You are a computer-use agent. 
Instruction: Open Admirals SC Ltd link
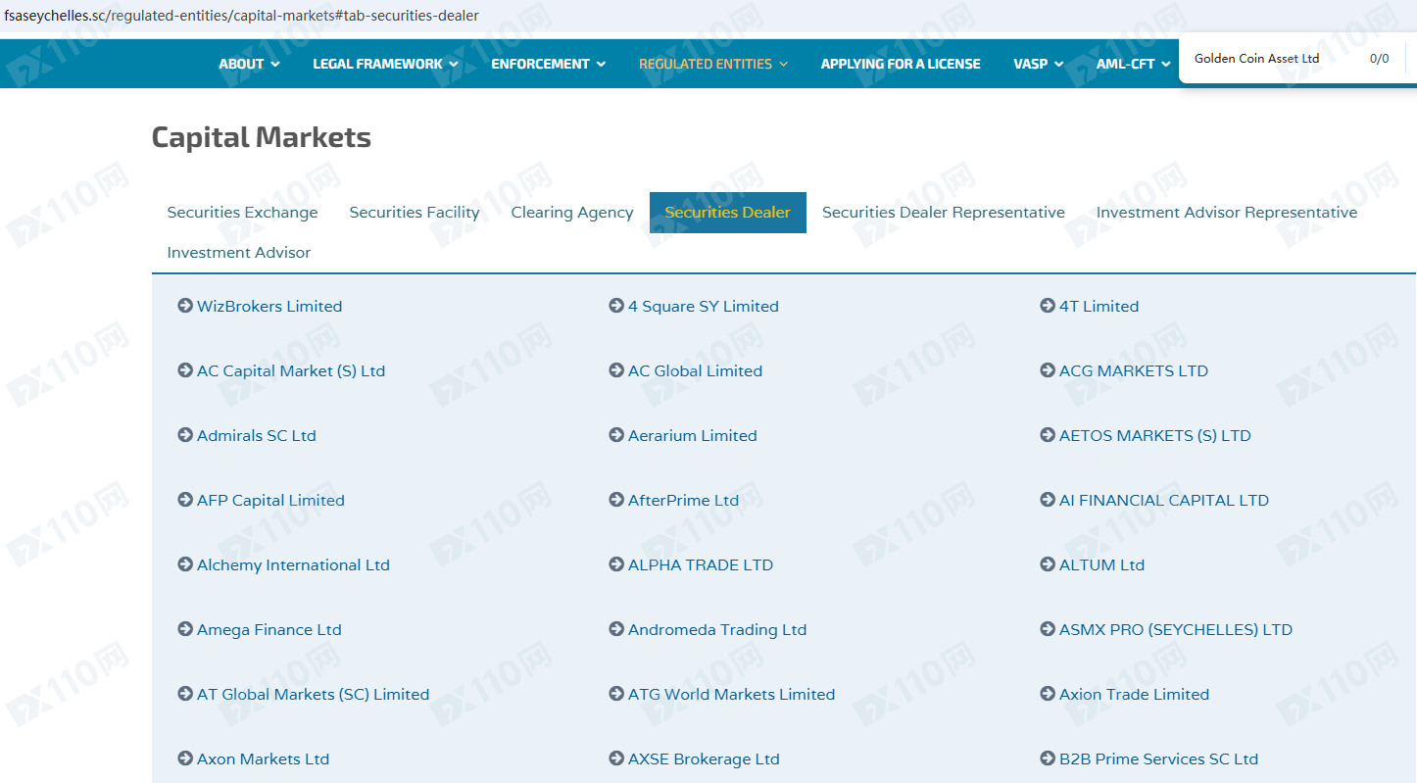pyautogui.click(x=257, y=435)
